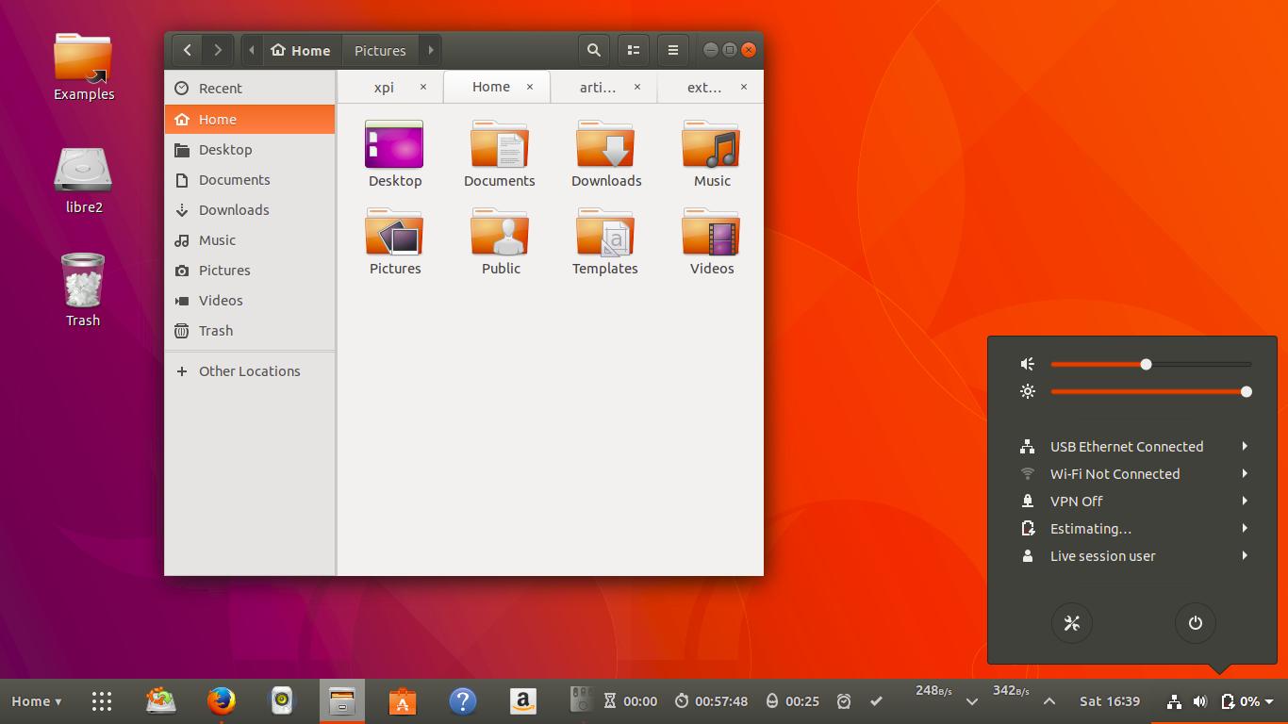The image size is (1288, 724).
Task: Click the back navigation arrow in Nautilus
Action: pos(187,49)
